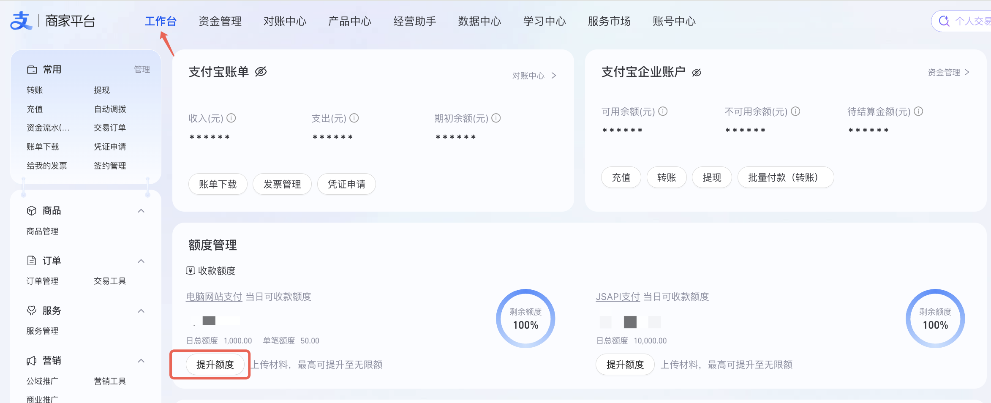Open 对账中心 in the top navigation
The width and height of the screenshot is (991, 403).
[285, 21]
